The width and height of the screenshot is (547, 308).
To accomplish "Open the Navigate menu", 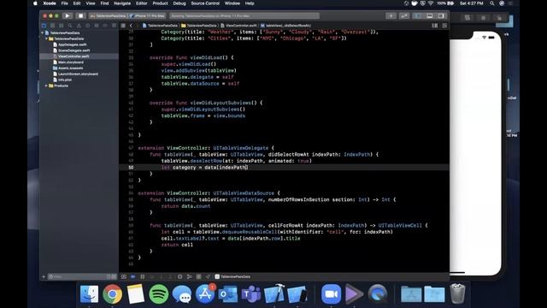I will [x=122, y=3].
